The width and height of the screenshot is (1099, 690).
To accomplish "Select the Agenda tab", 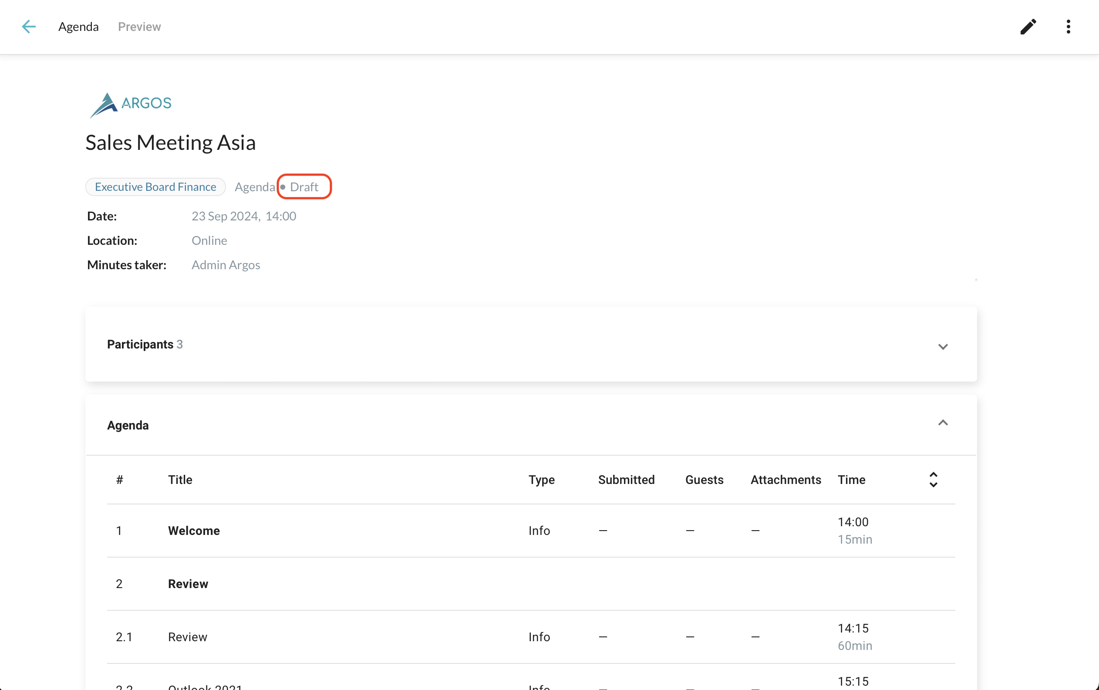I will 78,27.
